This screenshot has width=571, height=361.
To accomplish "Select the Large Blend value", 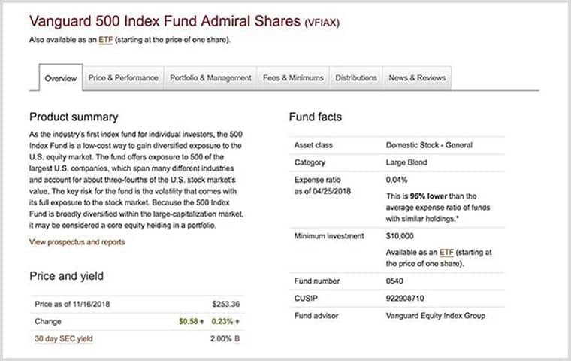I will [x=406, y=162].
